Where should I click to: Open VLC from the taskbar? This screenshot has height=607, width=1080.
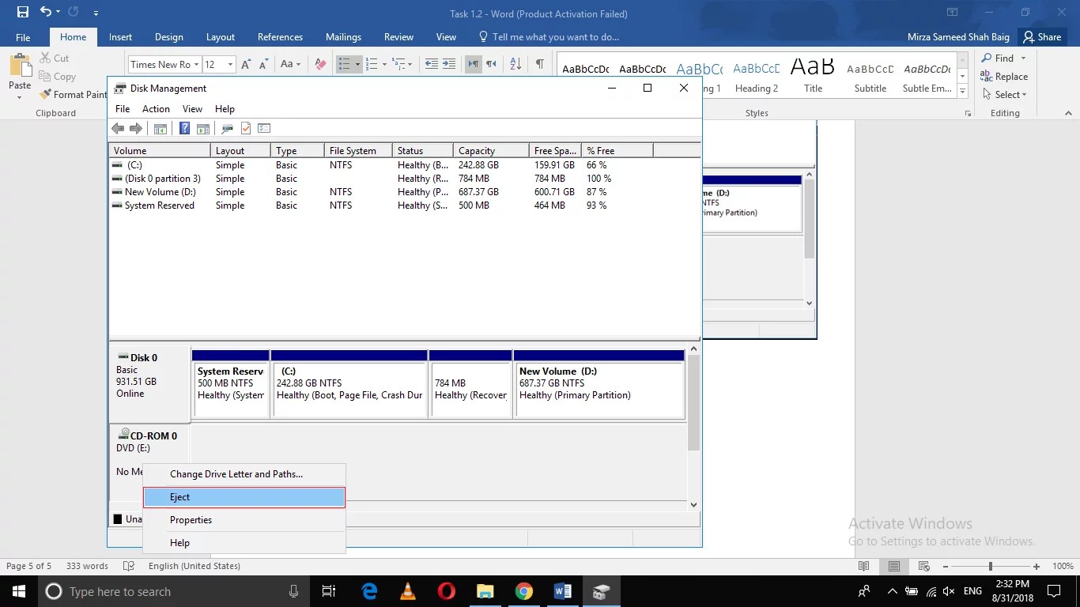tap(406, 591)
